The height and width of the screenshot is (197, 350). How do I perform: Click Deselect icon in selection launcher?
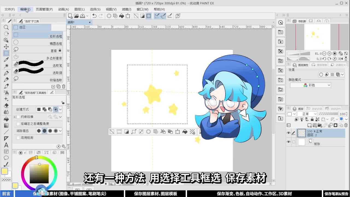coord(112,132)
